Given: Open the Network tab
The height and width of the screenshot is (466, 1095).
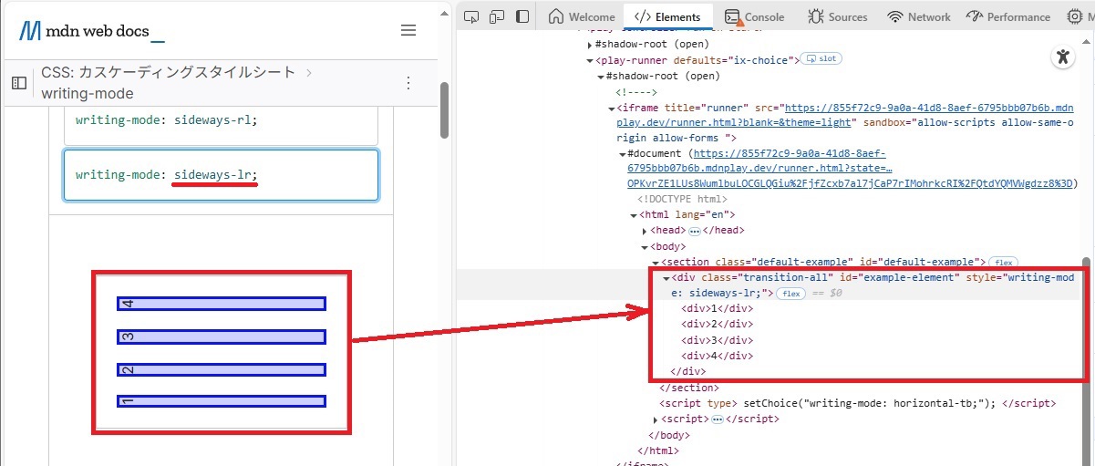Looking at the screenshot, I should 919,16.
